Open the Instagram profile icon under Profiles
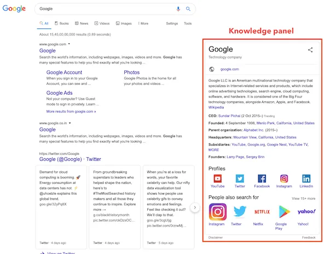The width and height of the screenshot is (325, 254). click(284, 178)
